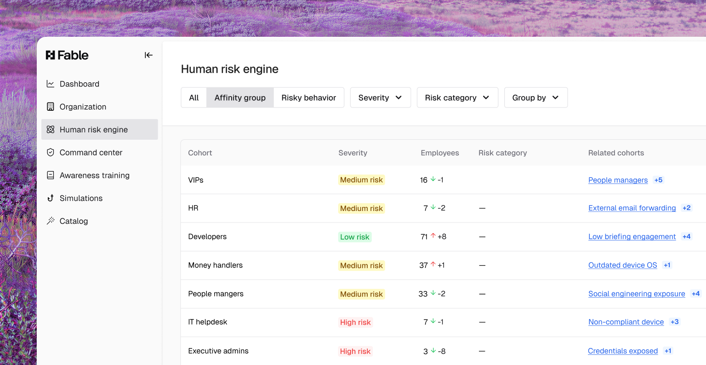Screen dimensions: 706x365
Task: Click the Awareness training book icon
Action: [x=51, y=175]
